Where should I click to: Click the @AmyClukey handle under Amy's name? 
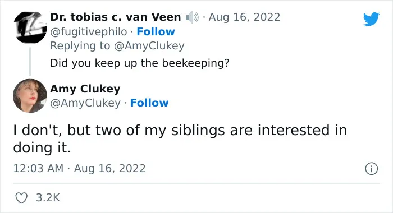pyautogui.click(x=85, y=103)
